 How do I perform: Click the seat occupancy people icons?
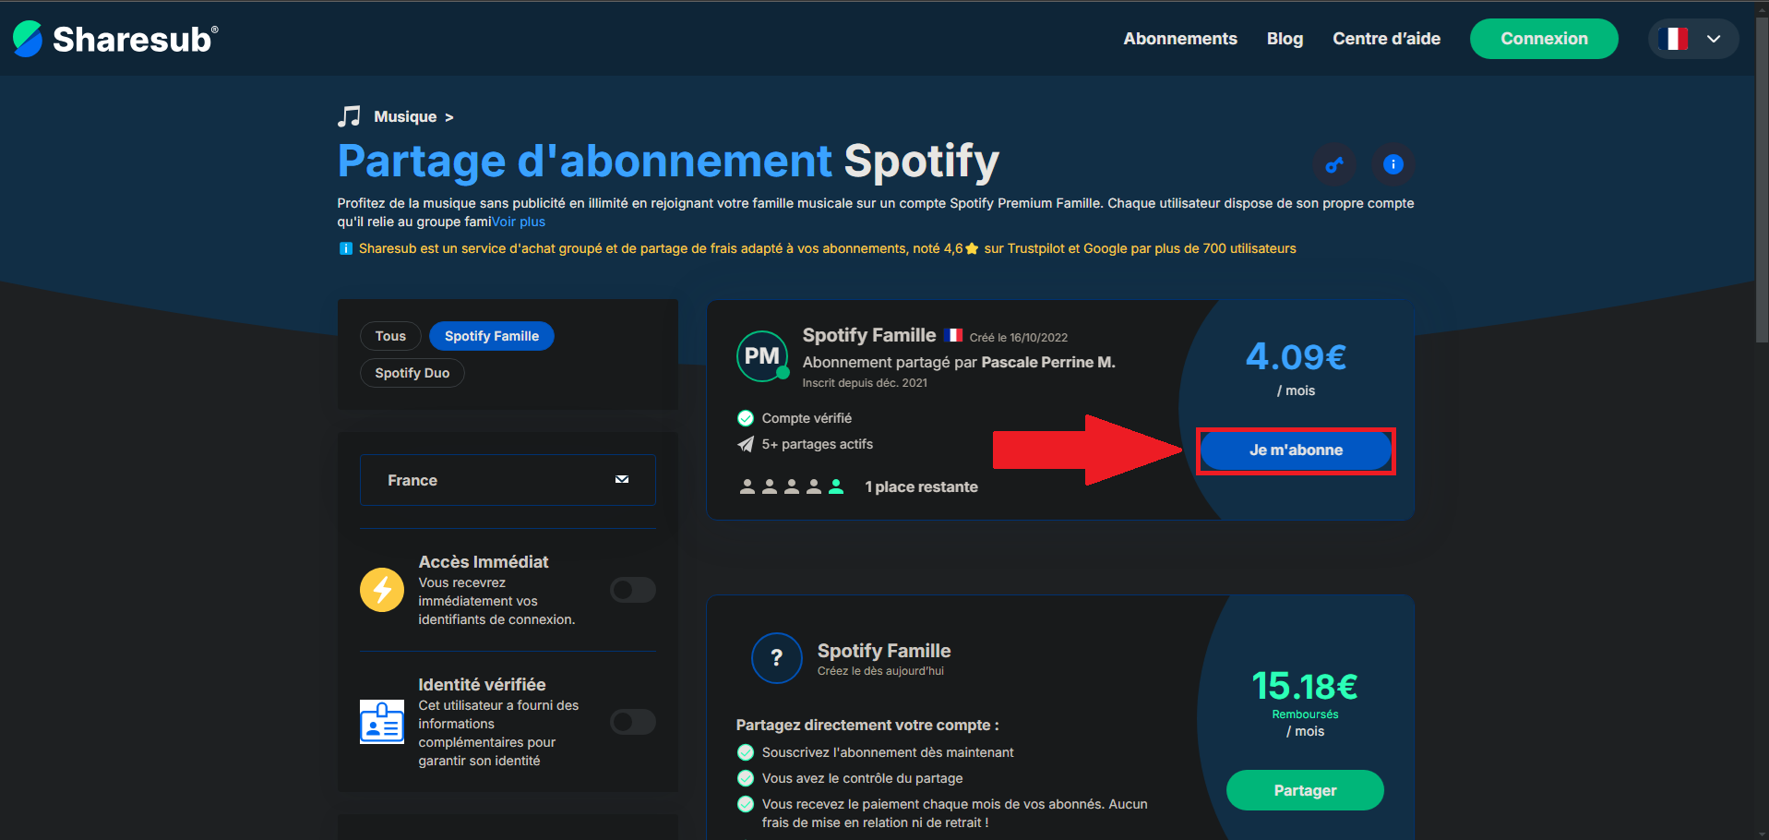[792, 486]
